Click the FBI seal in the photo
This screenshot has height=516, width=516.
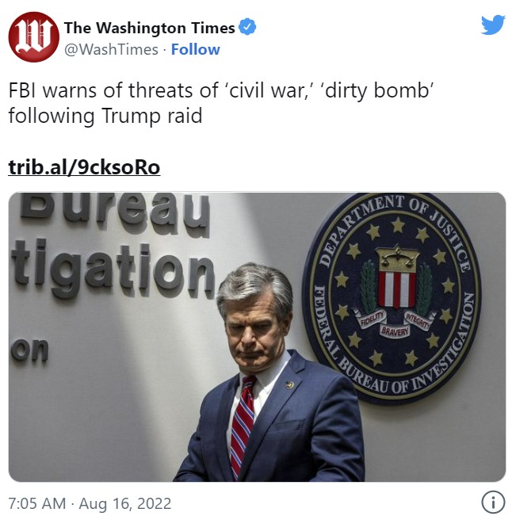point(392,298)
